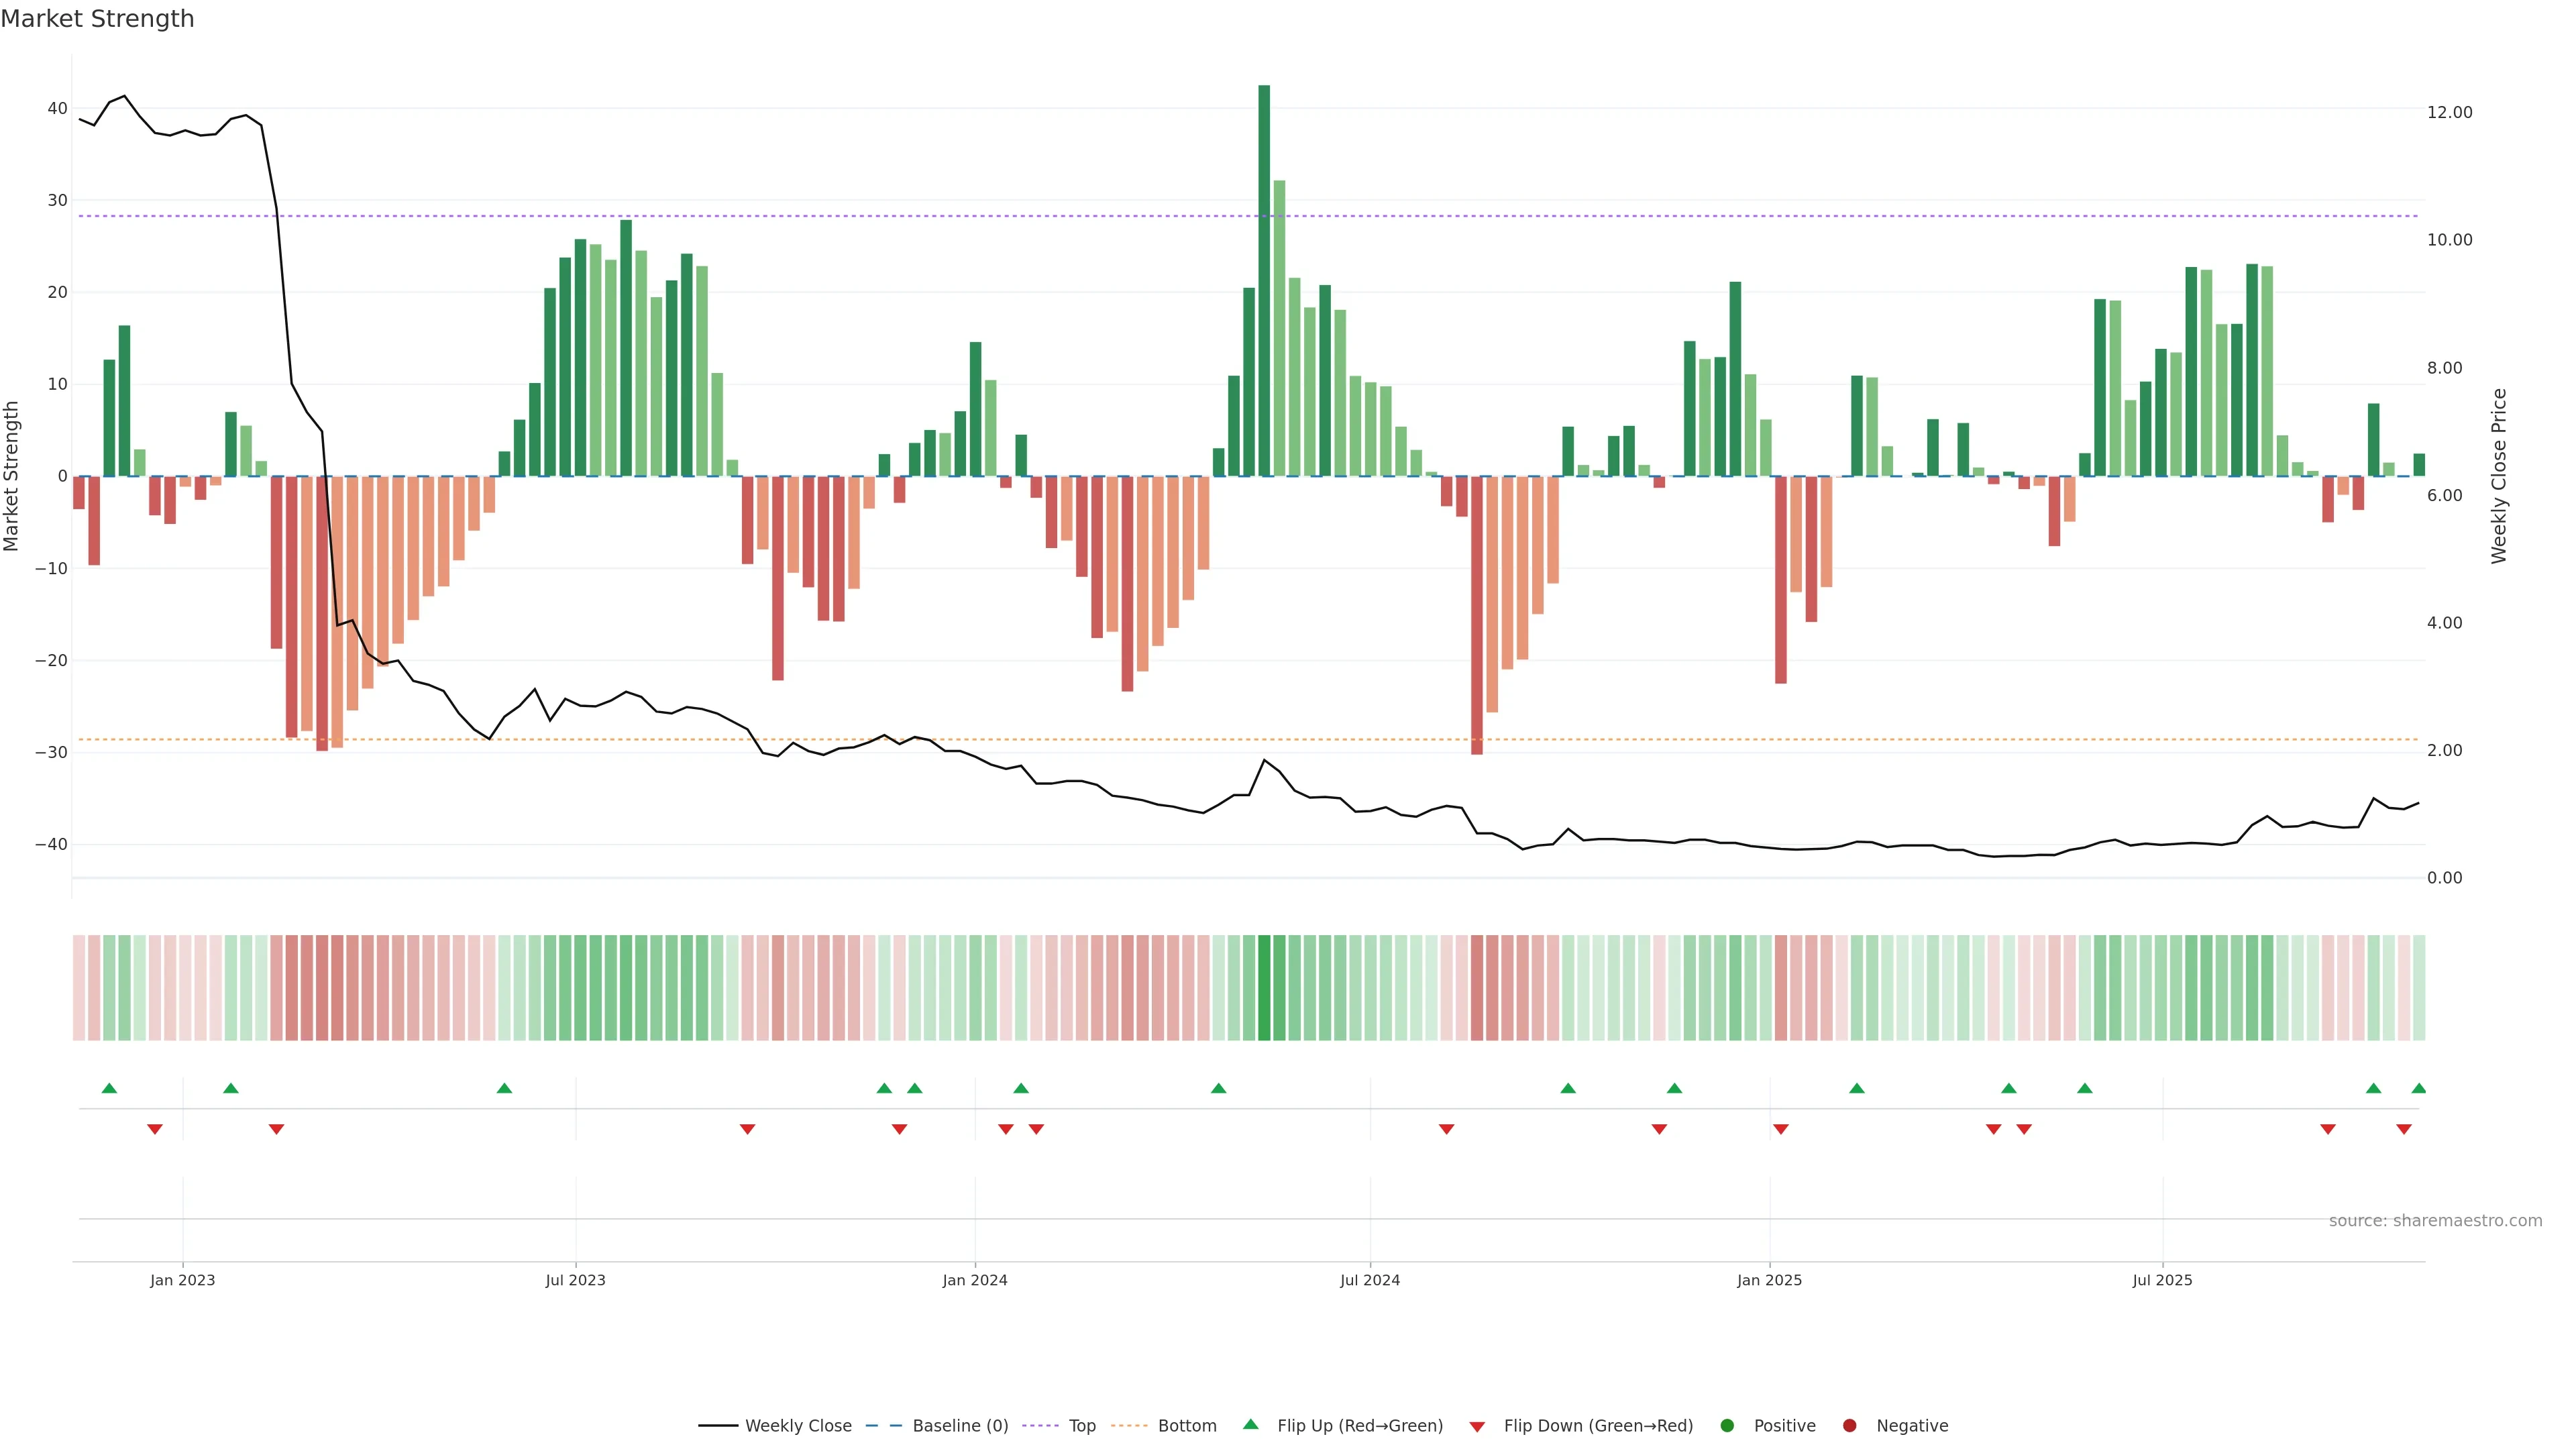Click the tallest dark green bar above 40
This screenshot has height=1449, width=2576.
(1264, 280)
